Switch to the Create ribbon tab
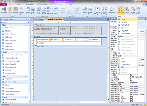 click(19, 5)
